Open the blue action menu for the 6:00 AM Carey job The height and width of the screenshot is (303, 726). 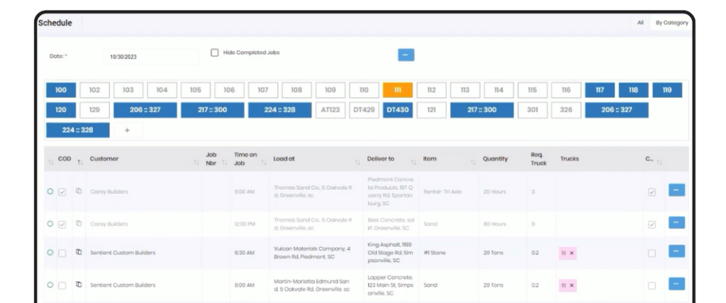(x=676, y=190)
